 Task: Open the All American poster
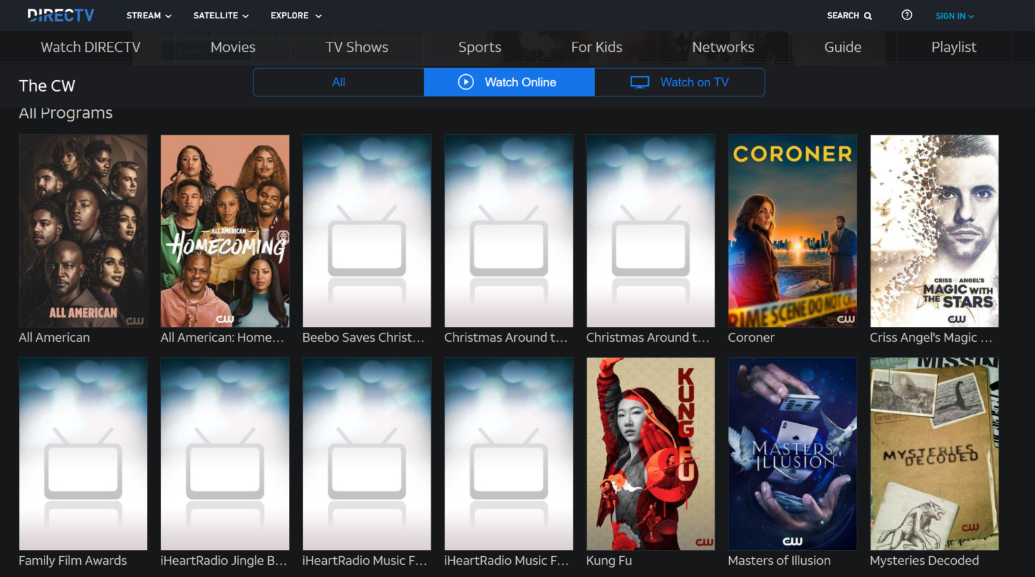click(83, 231)
